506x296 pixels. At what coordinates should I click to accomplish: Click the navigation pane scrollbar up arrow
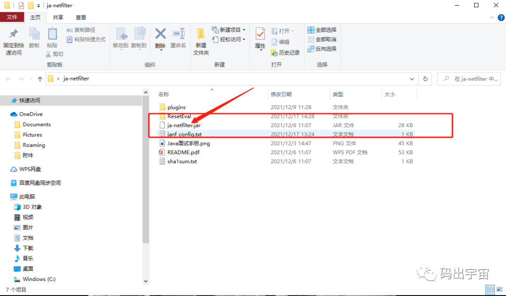[x=146, y=93]
